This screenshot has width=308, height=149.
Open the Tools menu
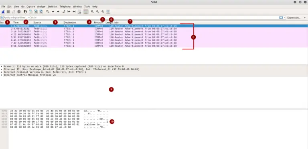pyautogui.click(x=87, y=6)
